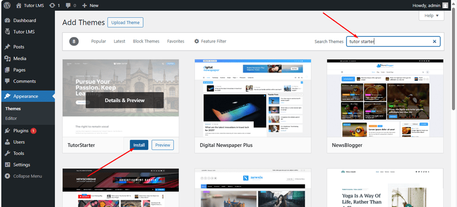This screenshot has height=207, width=457.
Task: Expand the Help dropdown
Action: pos(431,16)
